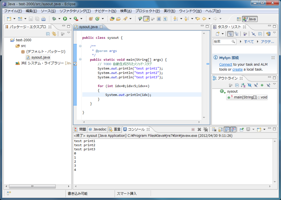Open the Outline view menu triangle
The height and width of the screenshot is (200, 281).
pyautogui.click(x=274, y=84)
